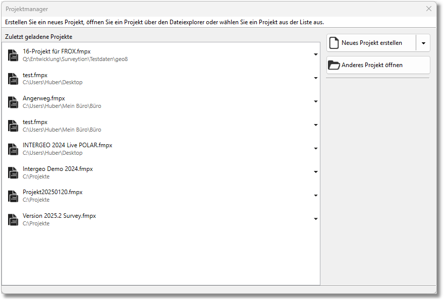444x301 pixels.
Task: Open the dropdown arrow for INTERGEO 2024 Live POLAR.fmpx
Action: coord(316,149)
